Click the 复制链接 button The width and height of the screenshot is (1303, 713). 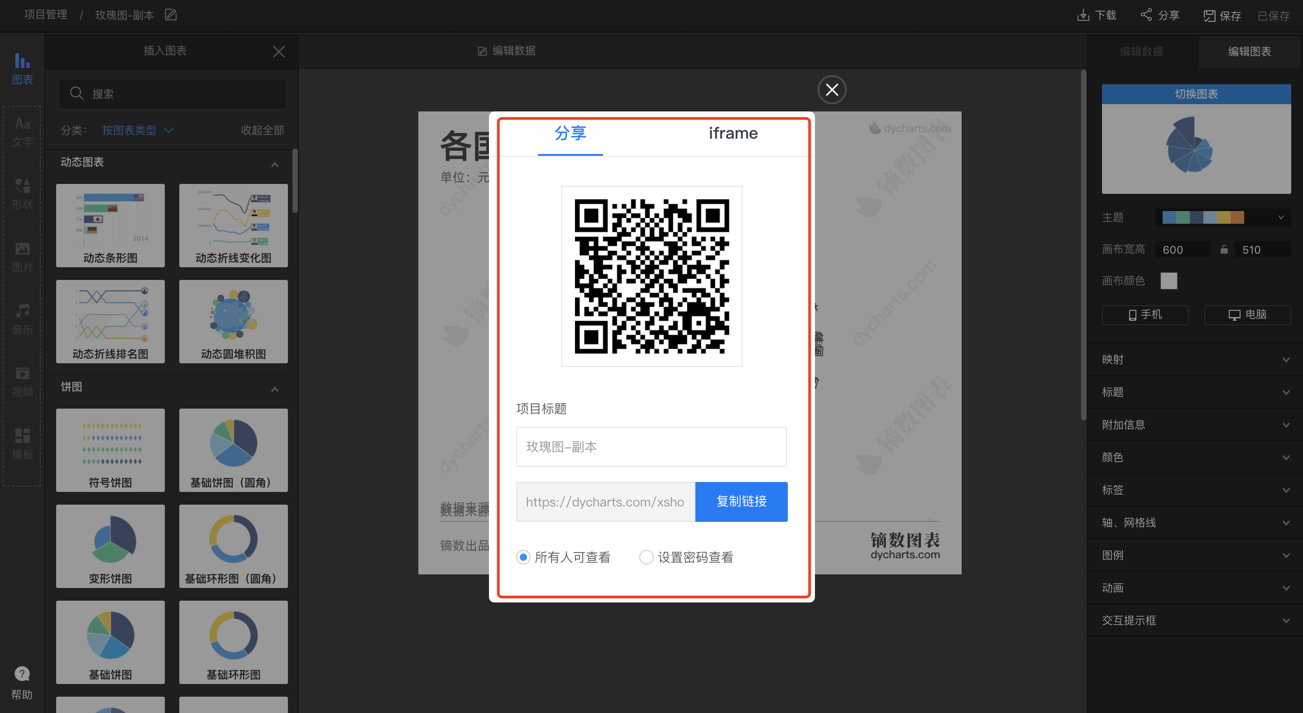click(741, 501)
